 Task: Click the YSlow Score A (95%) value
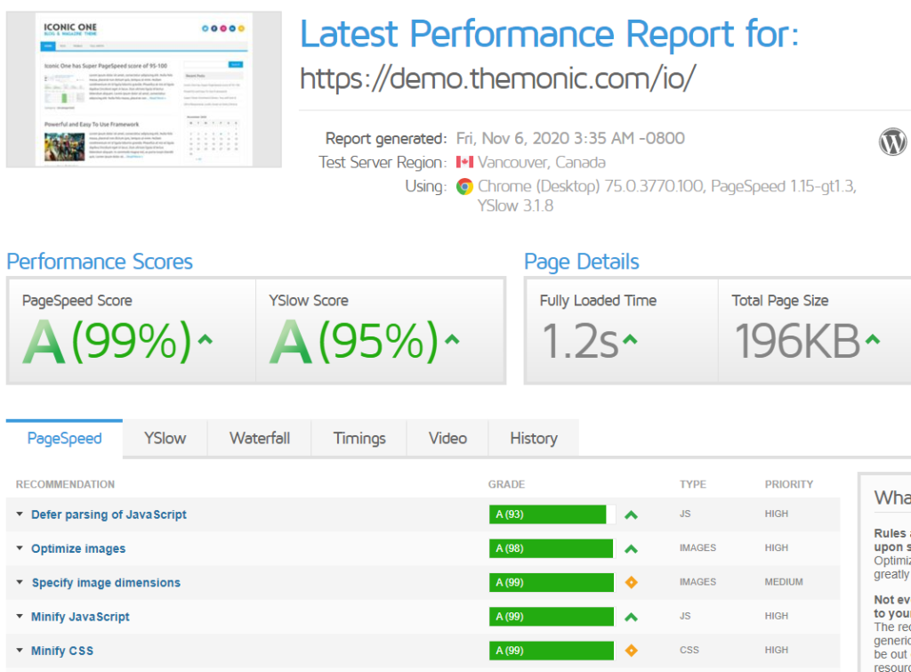tap(354, 341)
